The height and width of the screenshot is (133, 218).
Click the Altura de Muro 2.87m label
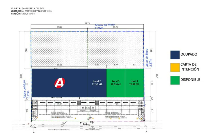click(149, 58)
